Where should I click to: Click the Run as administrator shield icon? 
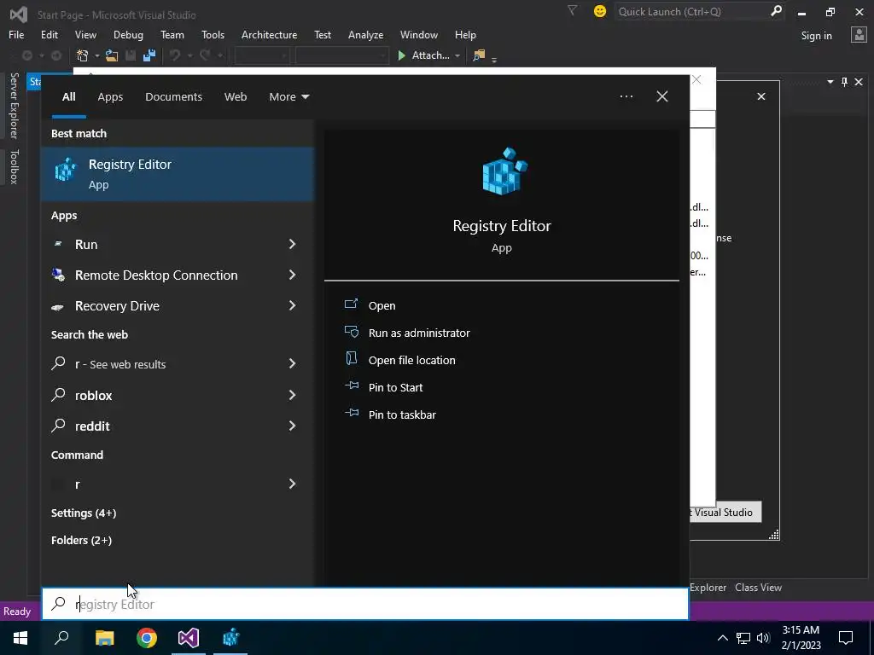(x=351, y=332)
